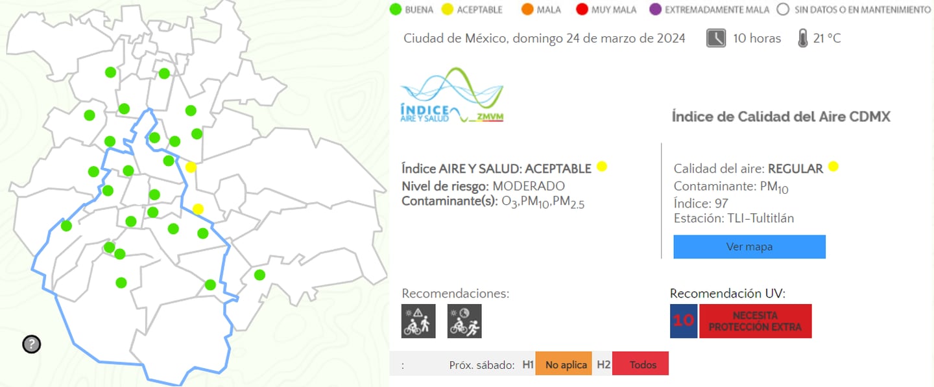Click the H2 label
Screen dimensions: 934x387
click(x=604, y=365)
